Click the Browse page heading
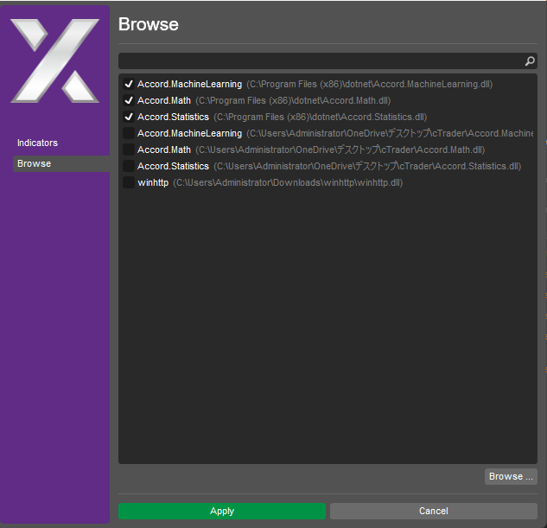 click(x=149, y=24)
